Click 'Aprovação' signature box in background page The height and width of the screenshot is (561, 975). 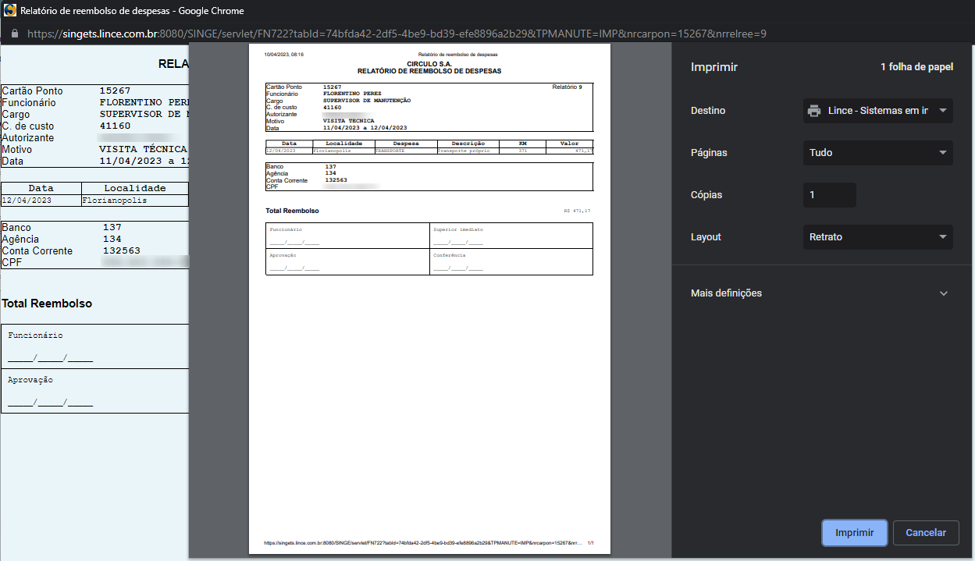pyautogui.click(x=95, y=390)
